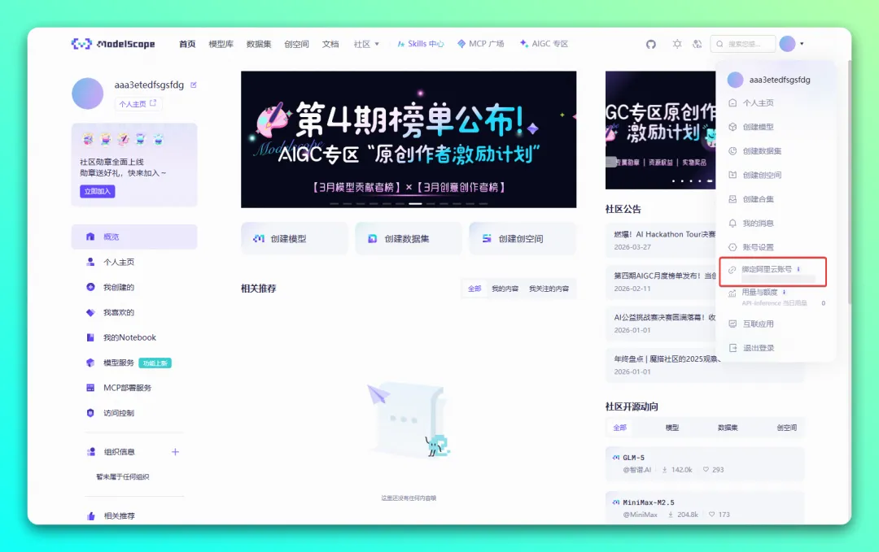Viewport: 879px width, 552px height.
Task: Click the ModelScope logo
Action: (x=113, y=44)
